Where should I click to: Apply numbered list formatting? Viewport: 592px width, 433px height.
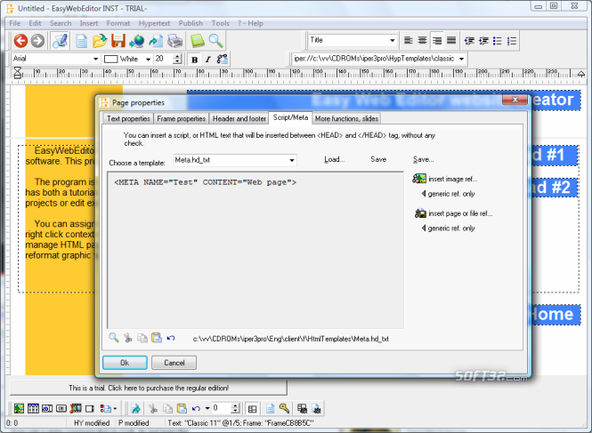click(512, 40)
